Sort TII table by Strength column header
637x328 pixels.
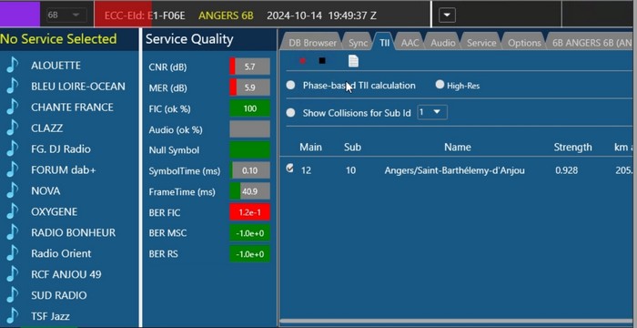pos(572,147)
